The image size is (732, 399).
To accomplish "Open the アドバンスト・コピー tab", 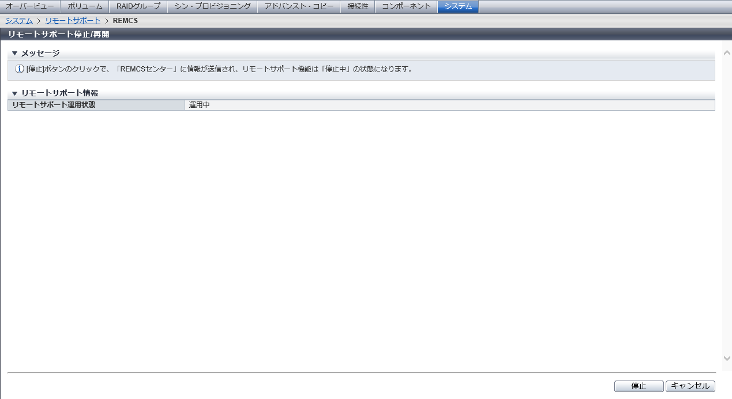I will tap(299, 7).
